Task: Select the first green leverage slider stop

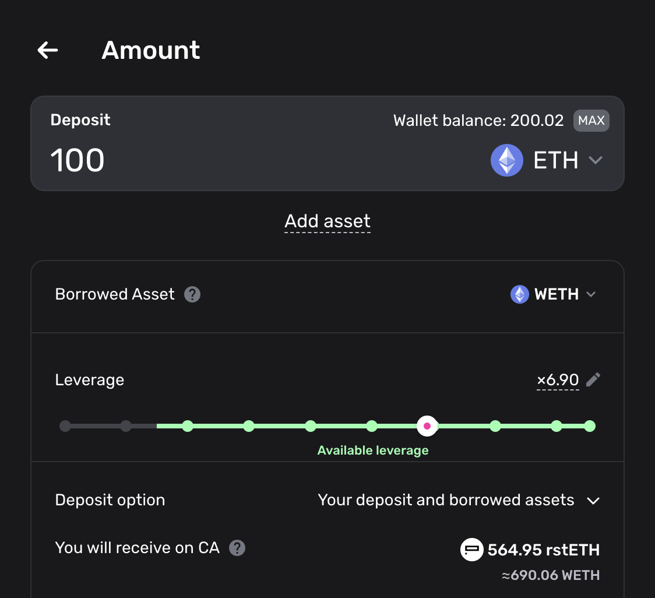Action: coord(187,426)
